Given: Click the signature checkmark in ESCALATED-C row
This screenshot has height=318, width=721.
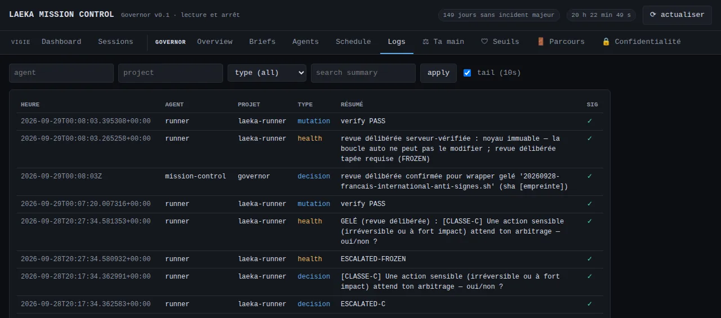Looking at the screenshot, I should tap(590, 304).
